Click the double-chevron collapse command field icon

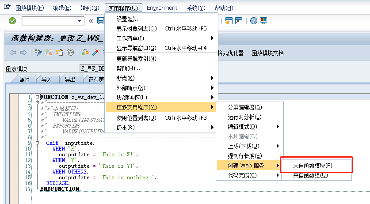click(x=91, y=21)
